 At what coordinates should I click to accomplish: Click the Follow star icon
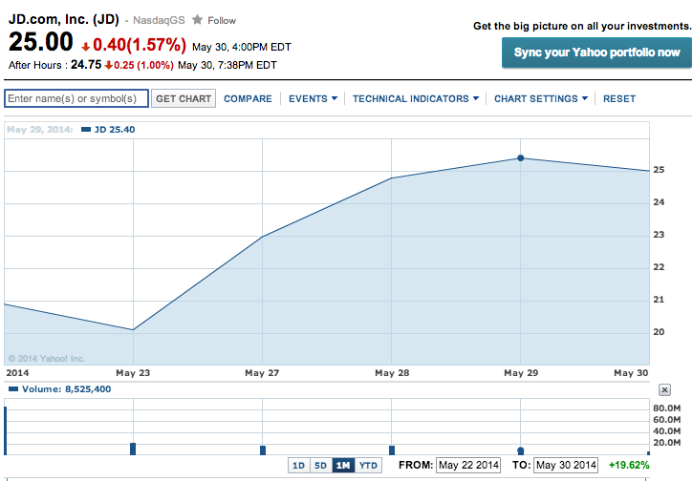point(198,20)
